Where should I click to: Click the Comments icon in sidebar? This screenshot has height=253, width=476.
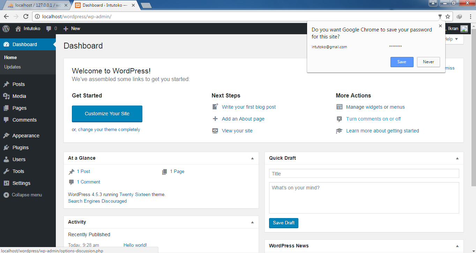tap(6, 120)
